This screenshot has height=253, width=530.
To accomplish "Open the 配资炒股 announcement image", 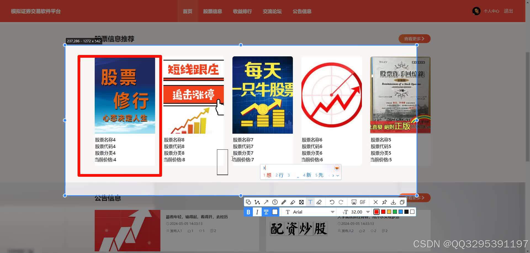I will pos(299,229).
